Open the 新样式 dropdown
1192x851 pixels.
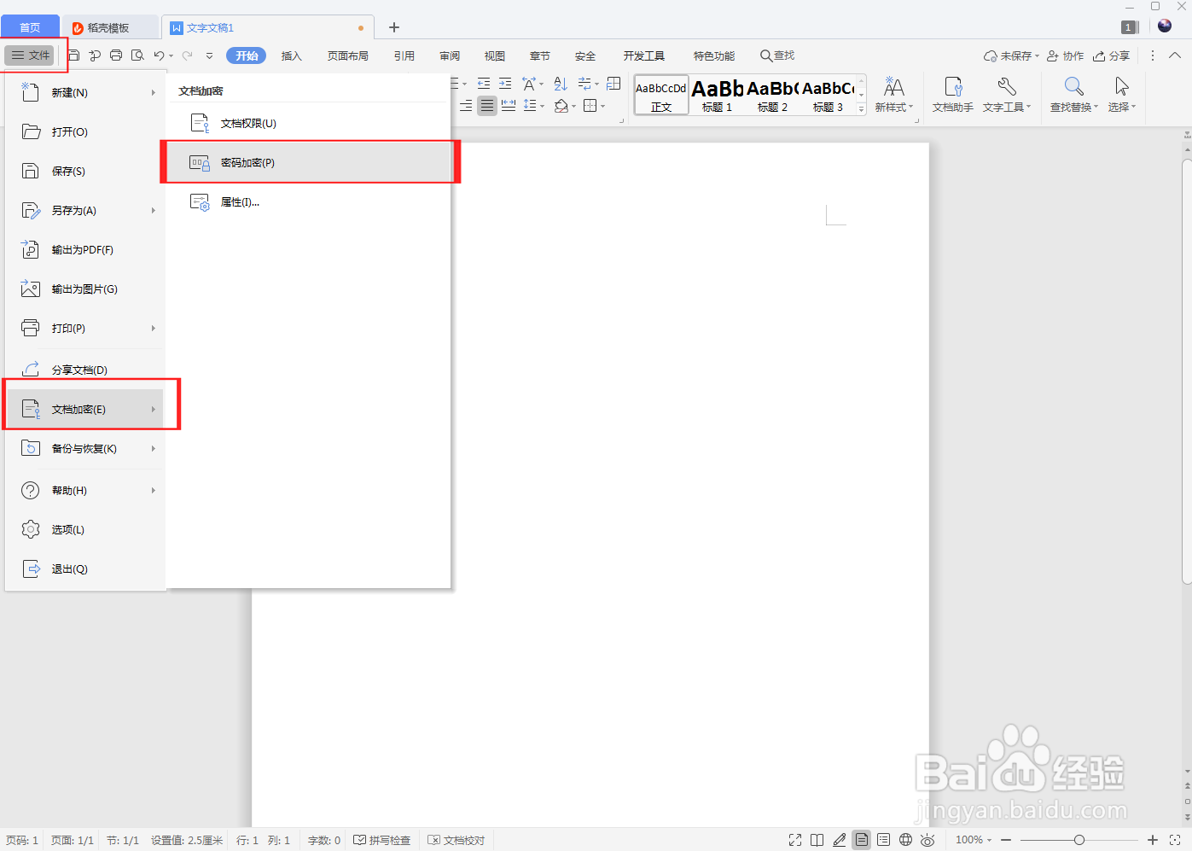pos(894,94)
